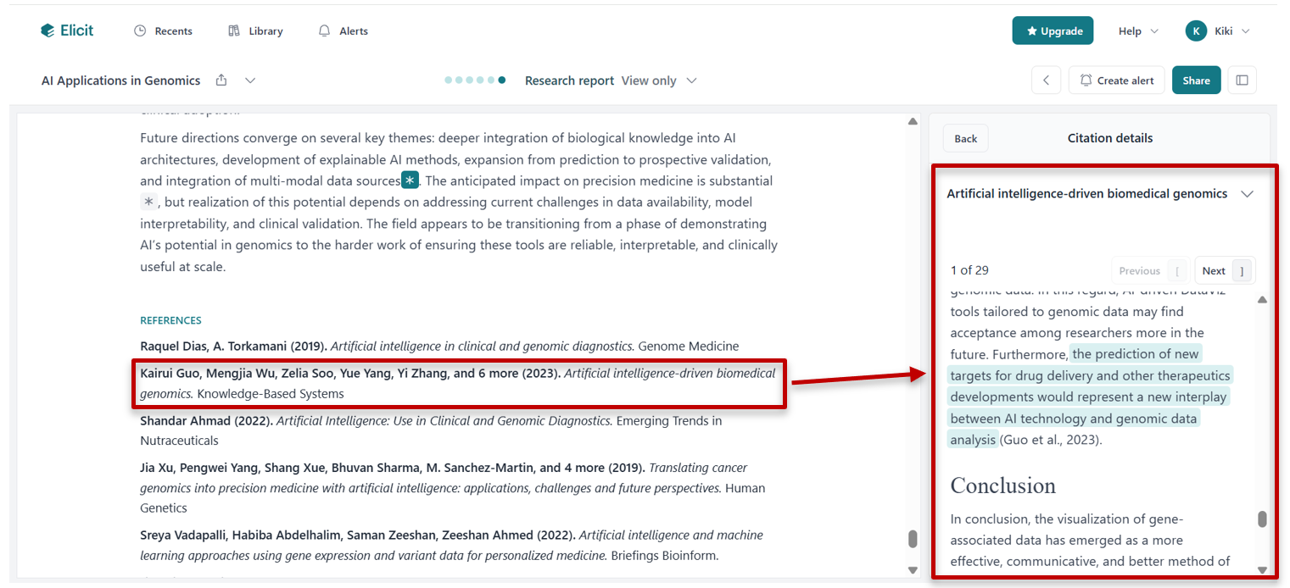Click the last step dot in progress indicator

pyautogui.click(x=502, y=80)
